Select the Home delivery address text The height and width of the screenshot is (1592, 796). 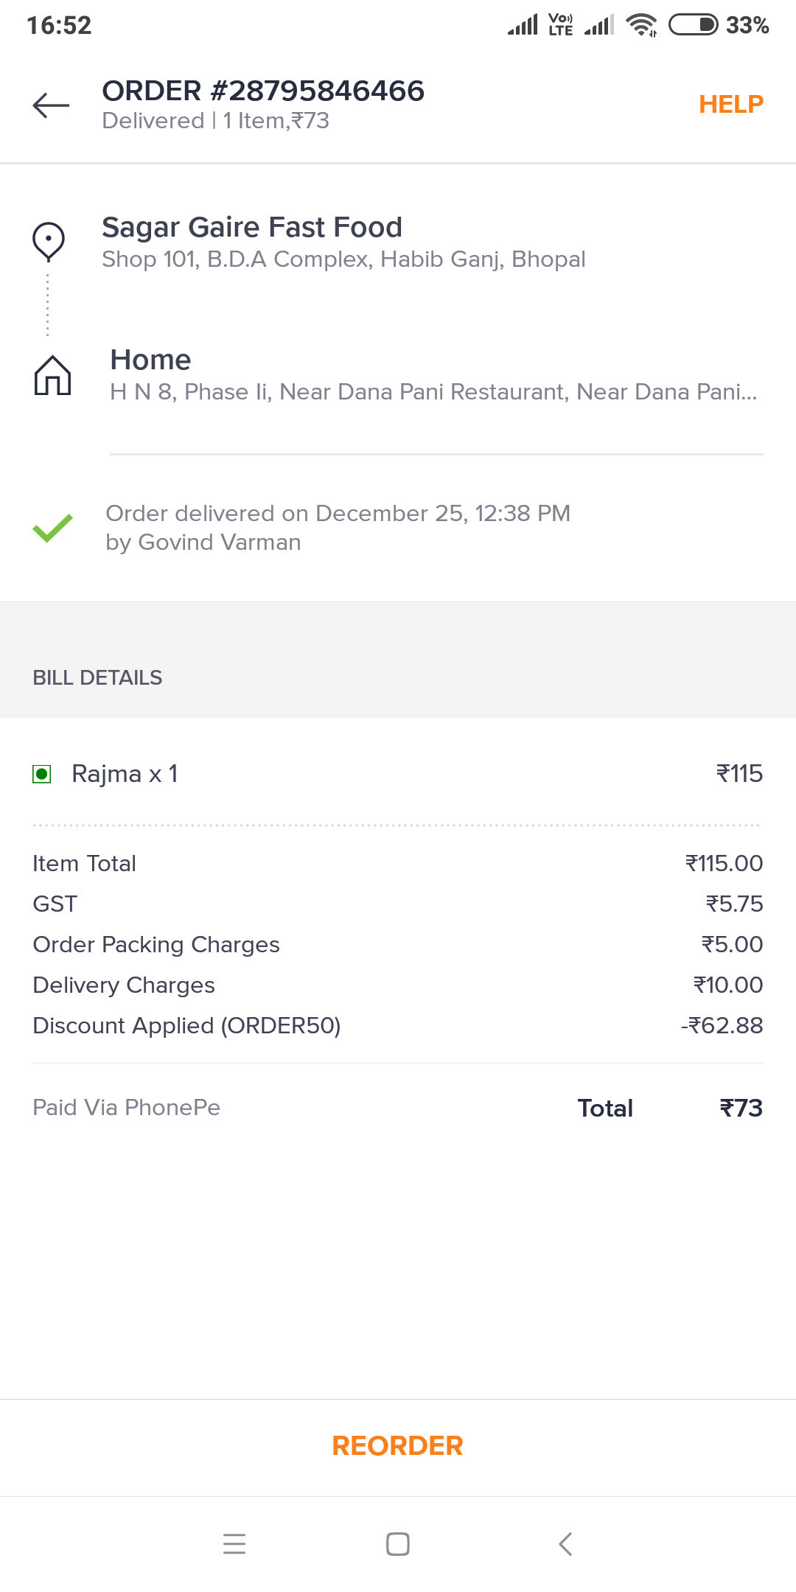pos(433,392)
